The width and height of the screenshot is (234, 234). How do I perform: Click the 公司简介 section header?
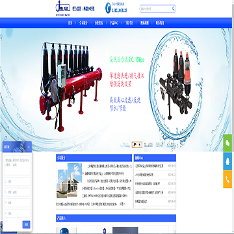click(x=94, y=158)
